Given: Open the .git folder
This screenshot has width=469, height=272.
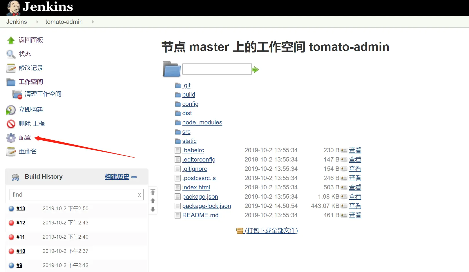Looking at the screenshot, I should point(186,86).
